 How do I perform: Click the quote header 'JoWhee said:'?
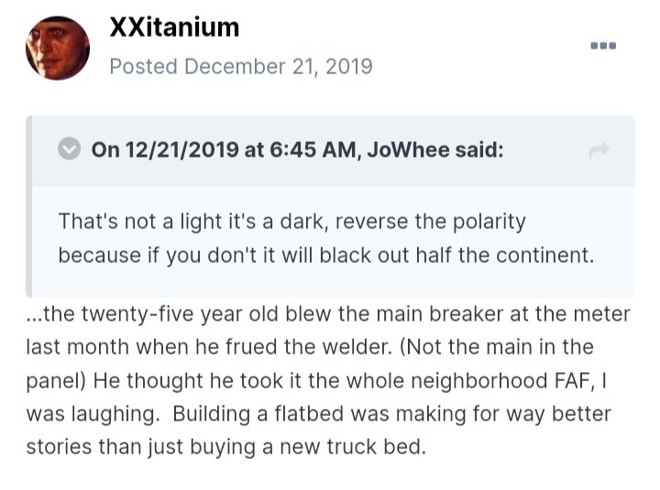pos(435,149)
